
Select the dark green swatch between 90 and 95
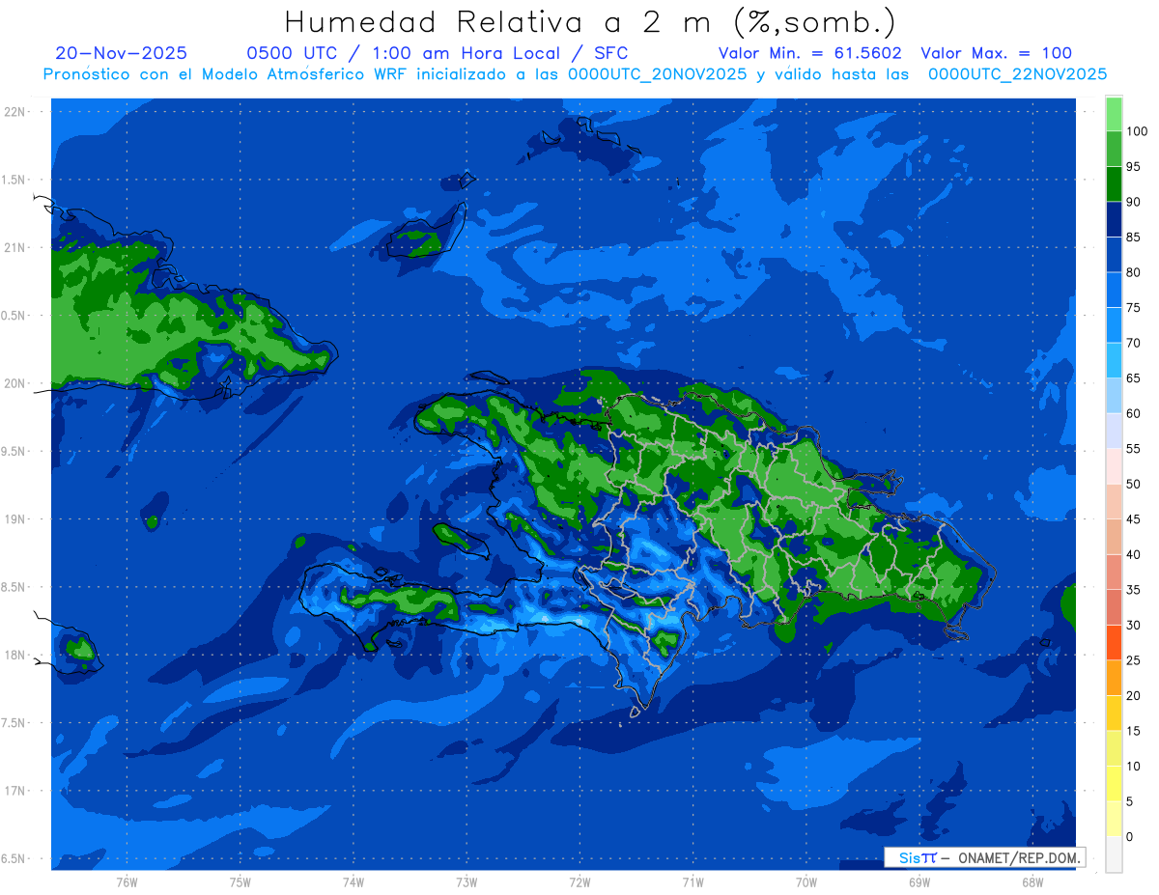click(x=1114, y=185)
